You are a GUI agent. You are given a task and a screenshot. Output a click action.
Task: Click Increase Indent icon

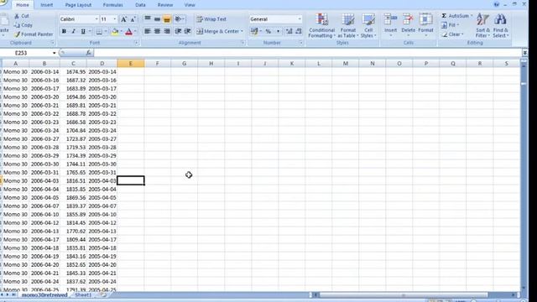click(x=188, y=31)
